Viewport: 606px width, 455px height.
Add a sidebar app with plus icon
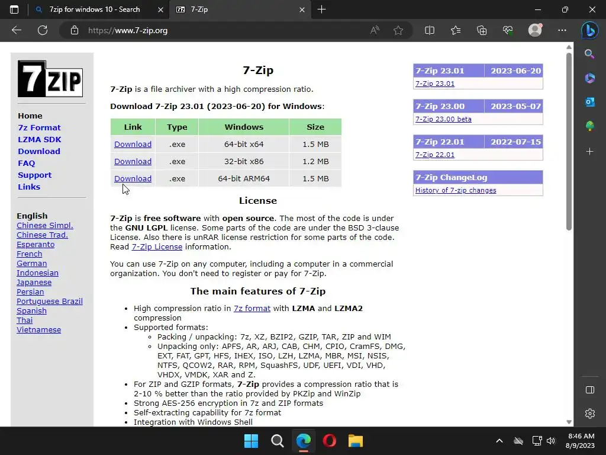(x=589, y=151)
